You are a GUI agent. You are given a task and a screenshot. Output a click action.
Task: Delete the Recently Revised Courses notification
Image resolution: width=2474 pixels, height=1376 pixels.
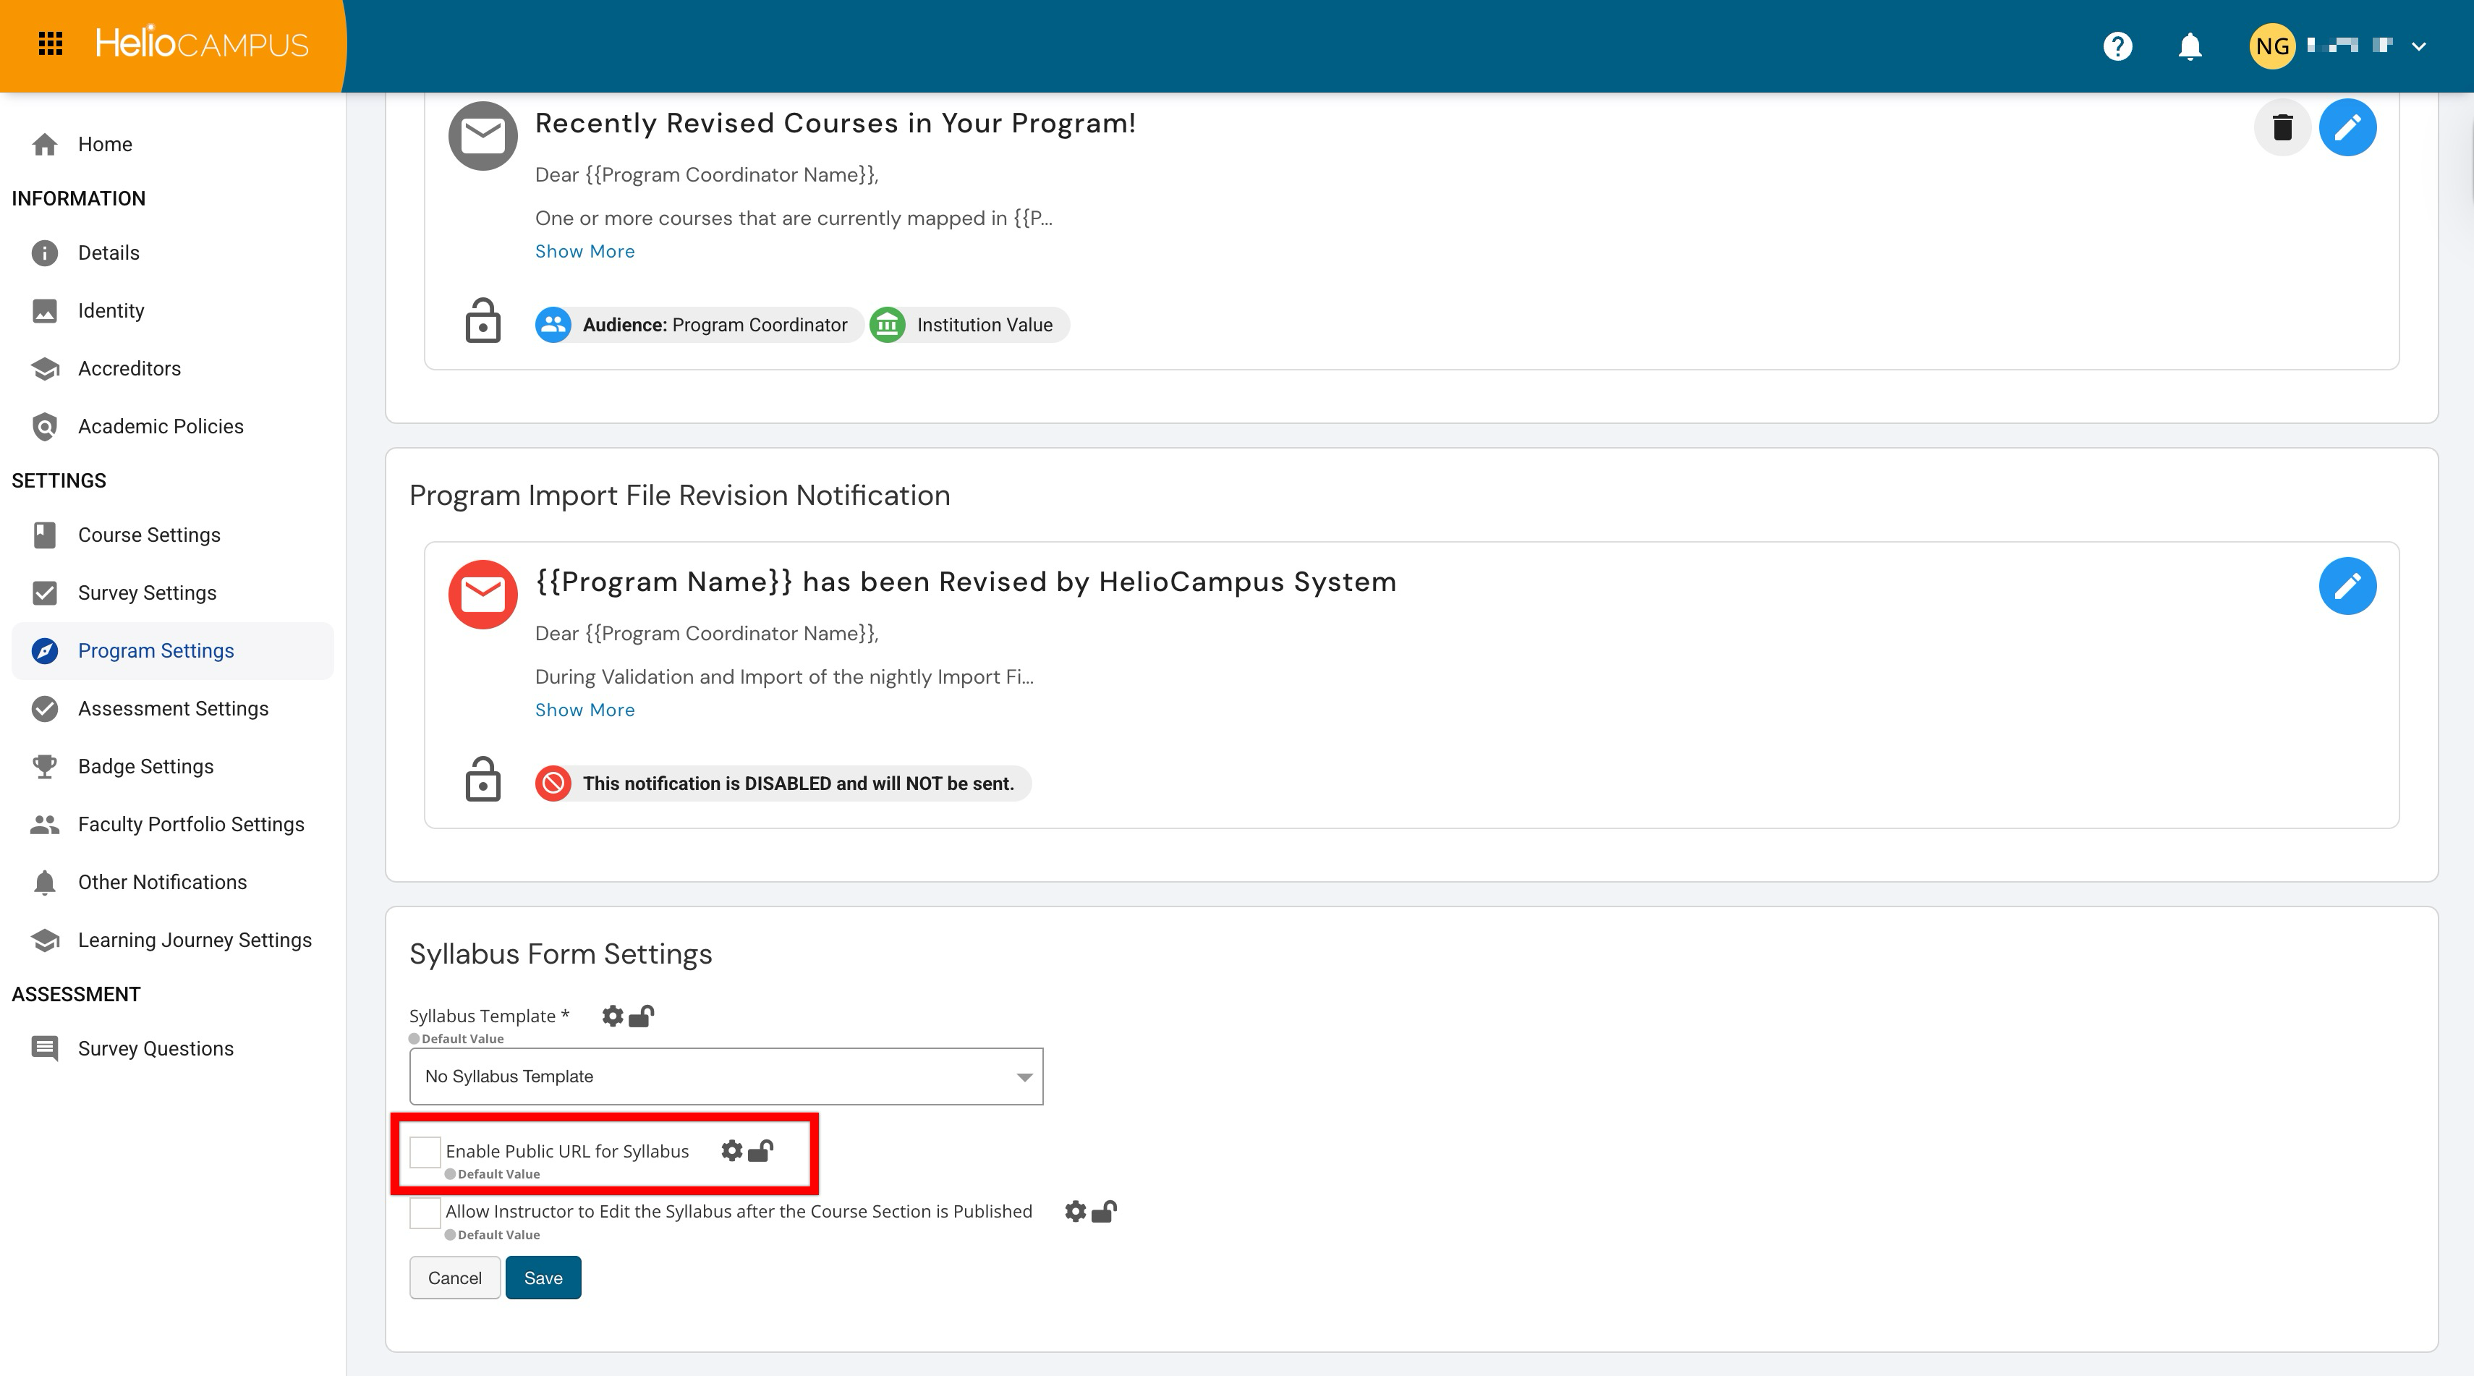point(2282,127)
